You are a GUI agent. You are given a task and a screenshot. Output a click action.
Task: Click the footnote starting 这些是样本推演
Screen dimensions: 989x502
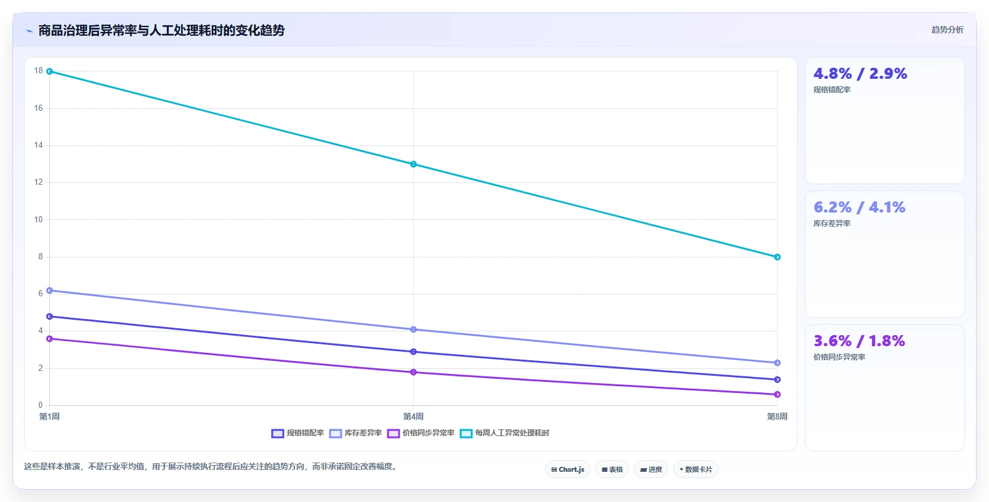(212, 466)
